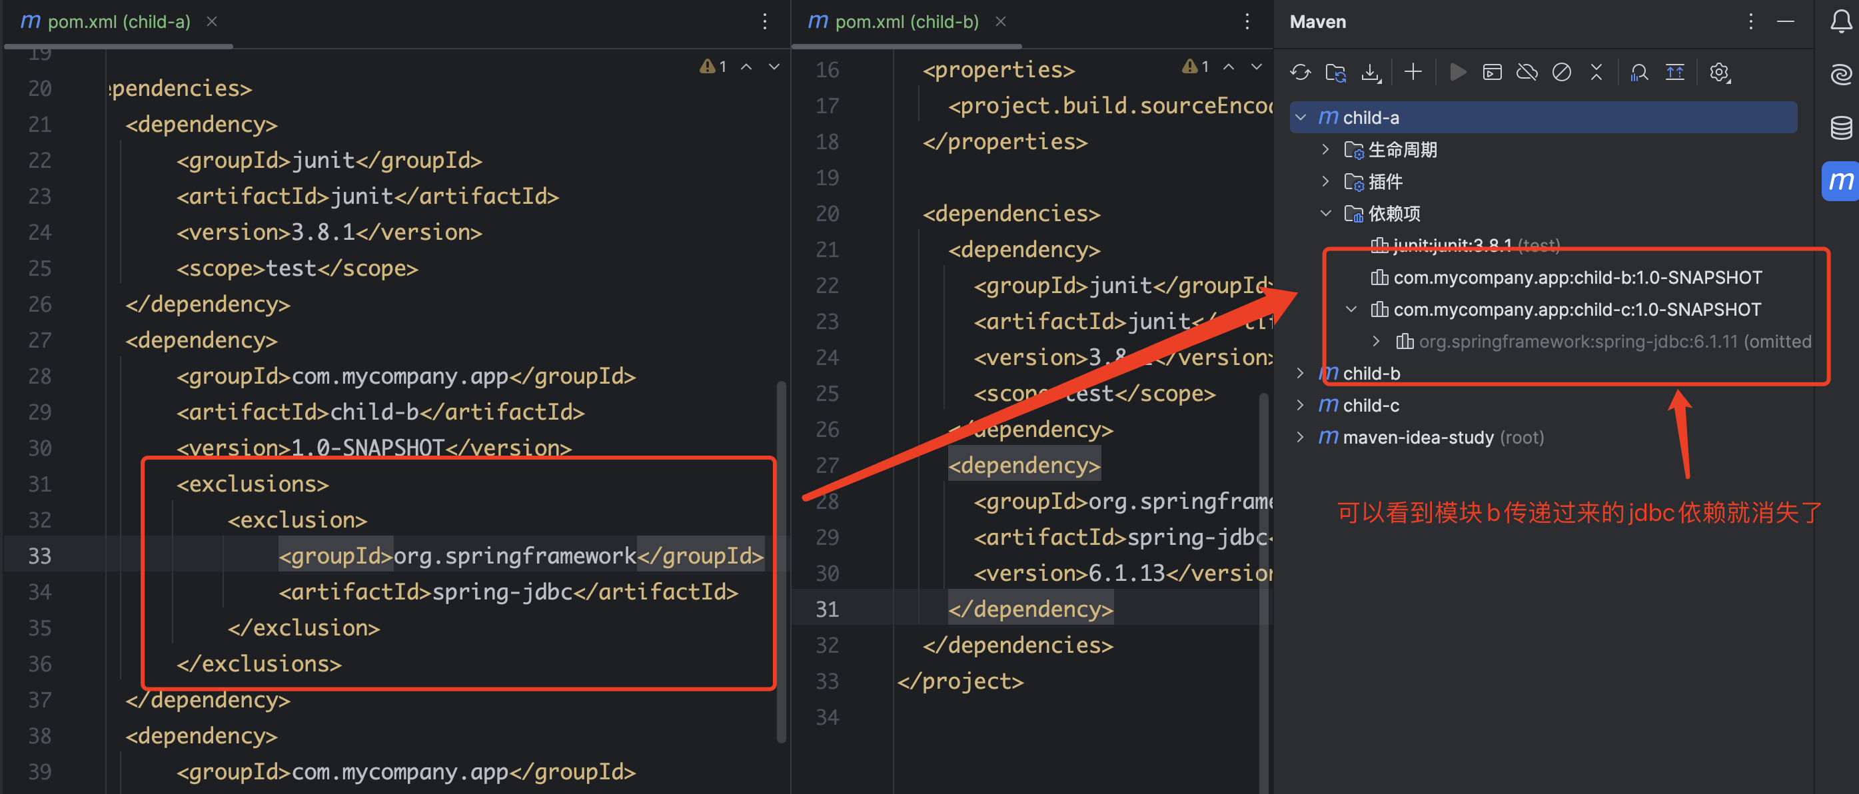Open Maven panel options three-dot menu
Image resolution: width=1859 pixels, height=794 pixels.
click(x=1751, y=21)
